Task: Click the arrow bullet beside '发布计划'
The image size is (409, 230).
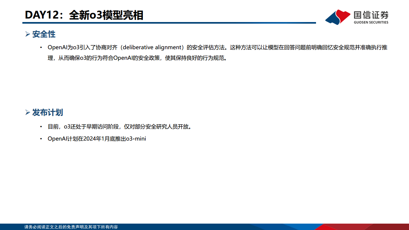Action: [x=27, y=112]
